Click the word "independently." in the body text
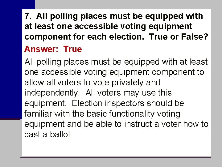Screen dimensions: 222x167 pyautogui.click(x=52, y=93)
